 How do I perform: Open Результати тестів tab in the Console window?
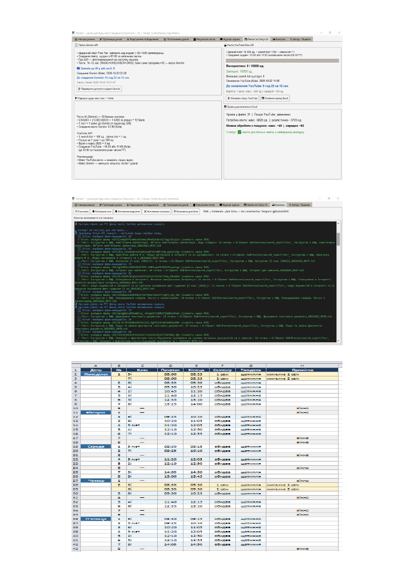click(204, 205)
